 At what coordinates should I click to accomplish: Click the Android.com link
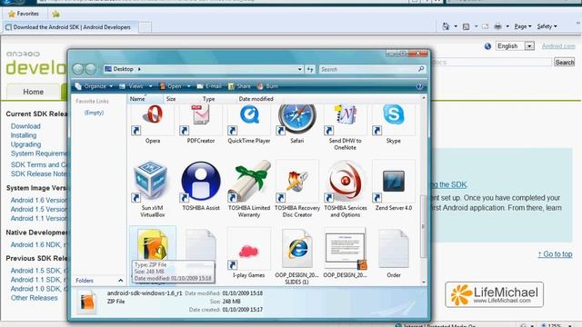click(558, 46)
